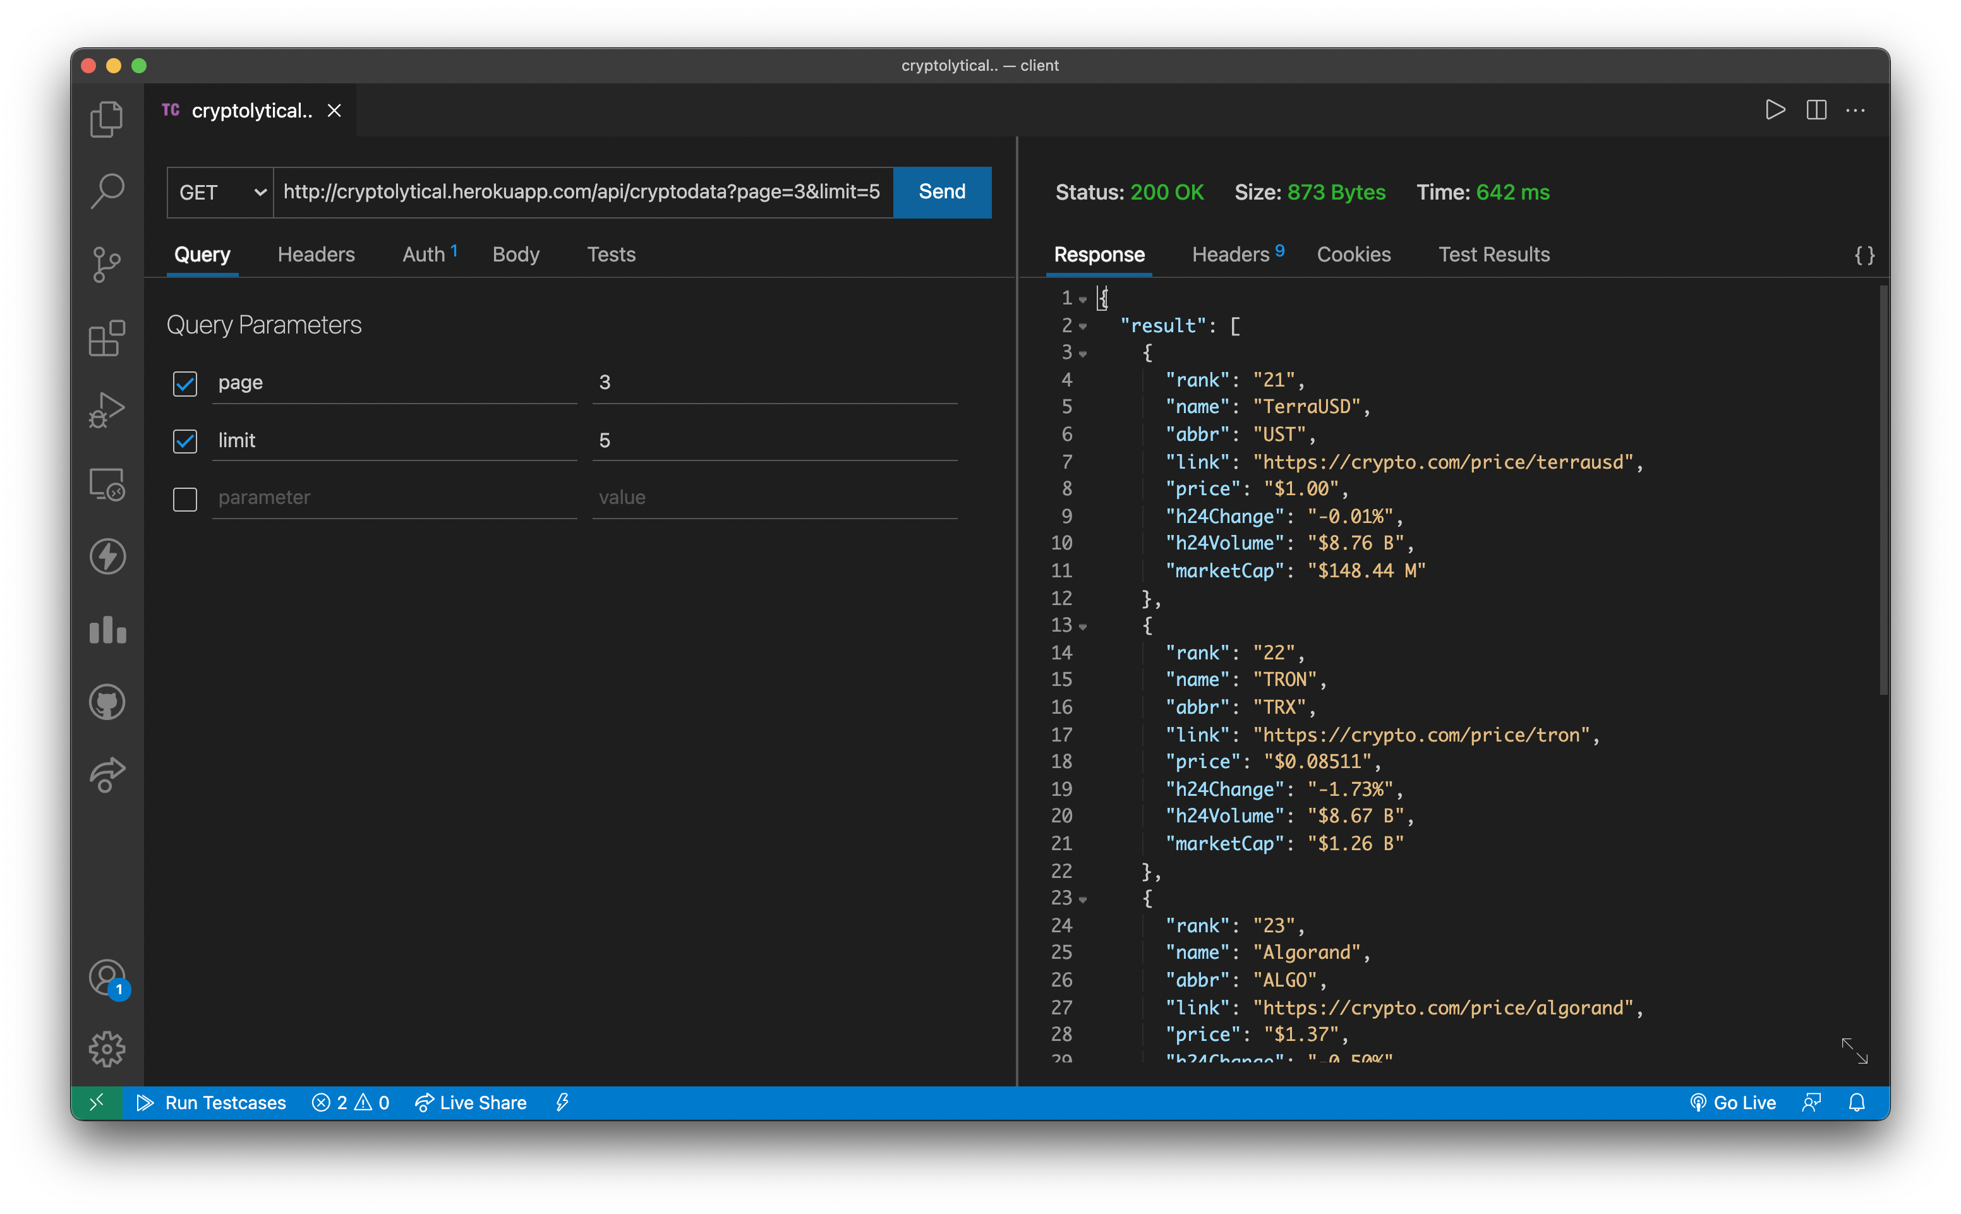
Task: Open the Source Control branch icon
Action: pos(107,265)
